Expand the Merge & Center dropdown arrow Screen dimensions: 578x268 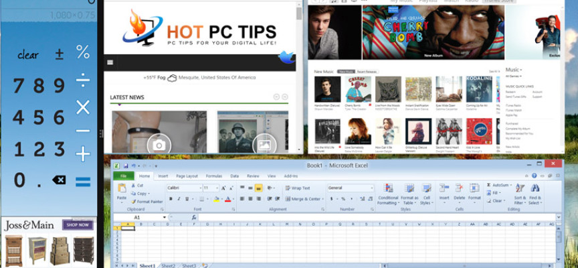pos(323,200)
